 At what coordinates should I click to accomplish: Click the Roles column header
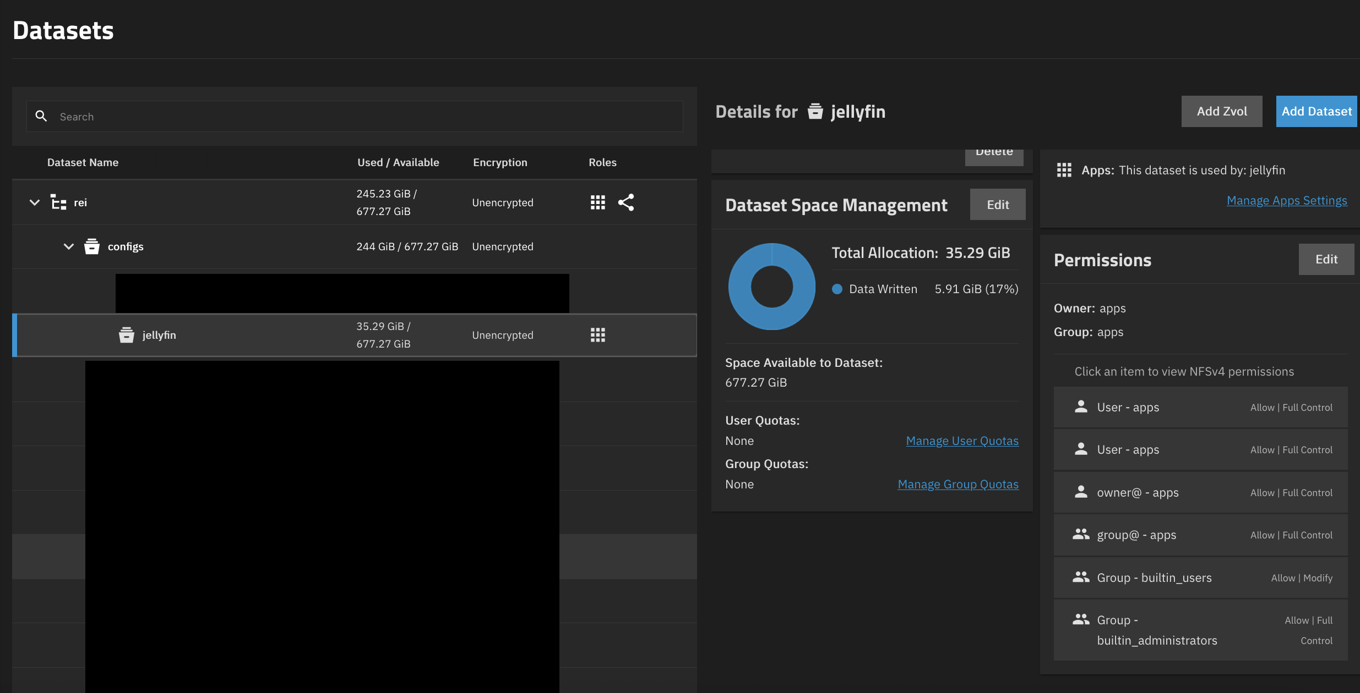[602, 162]
